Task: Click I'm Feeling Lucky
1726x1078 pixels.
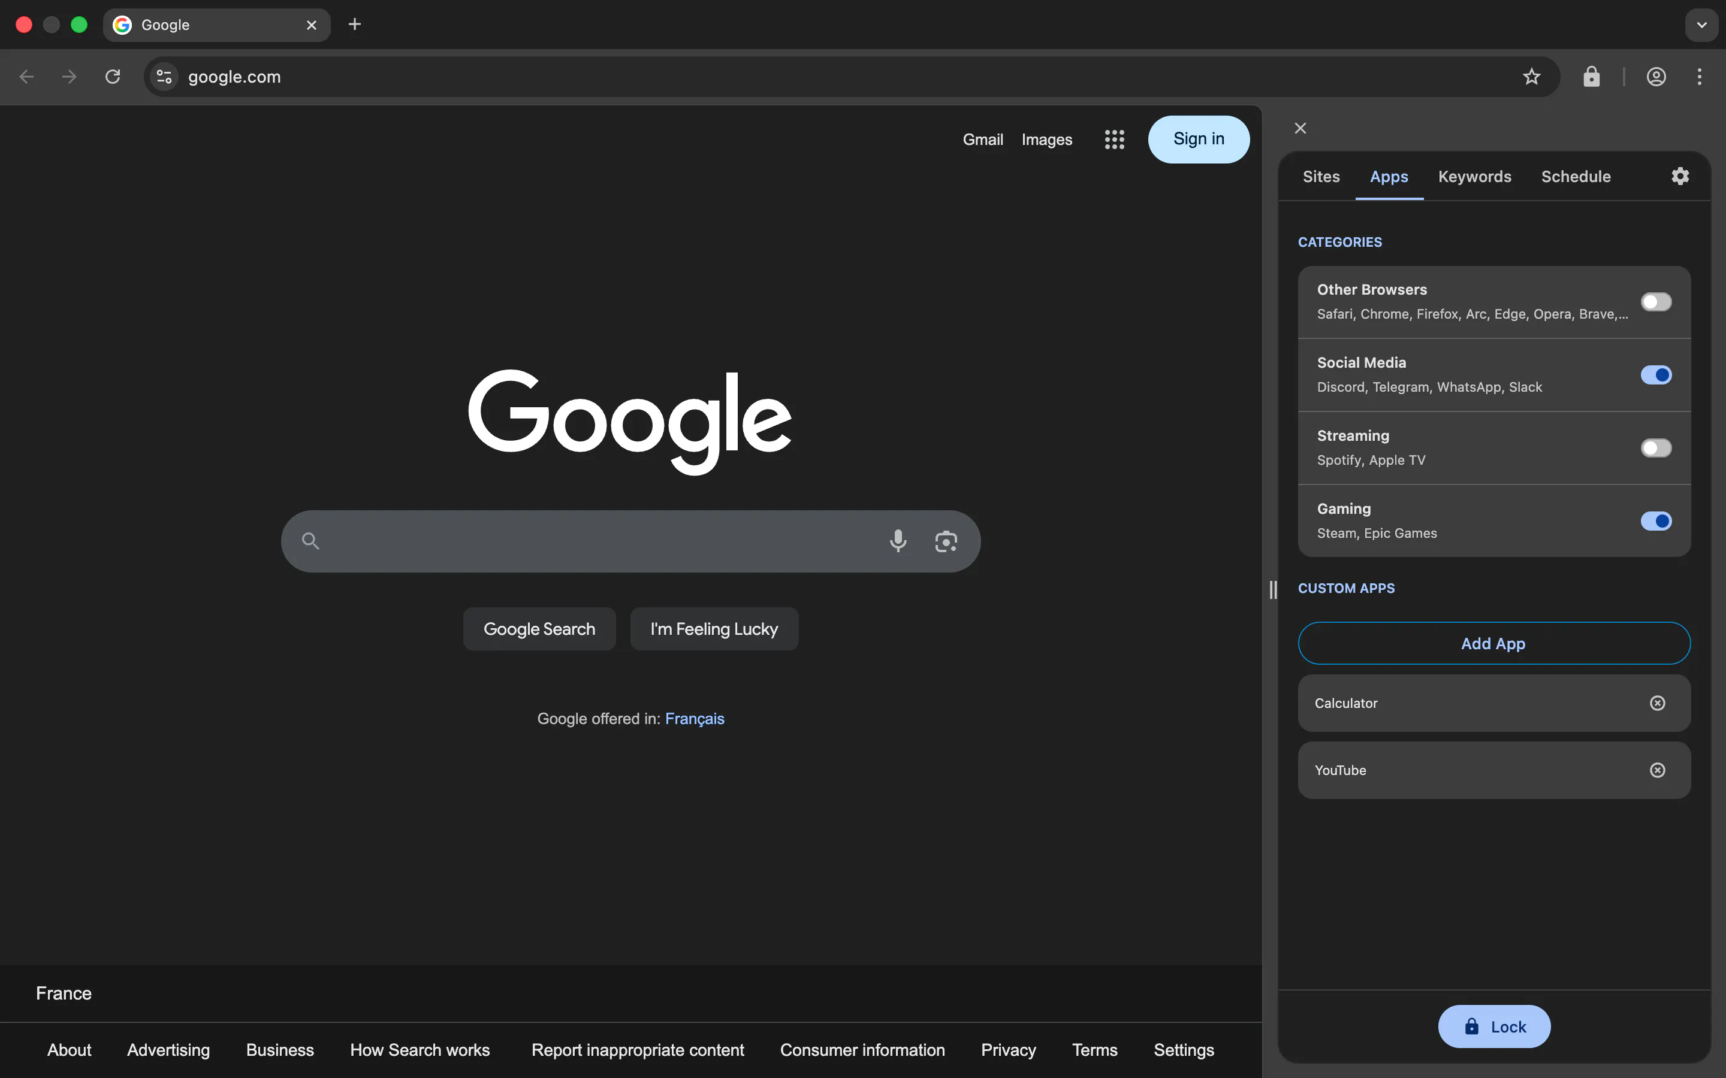Action: (x=714, y=629)
